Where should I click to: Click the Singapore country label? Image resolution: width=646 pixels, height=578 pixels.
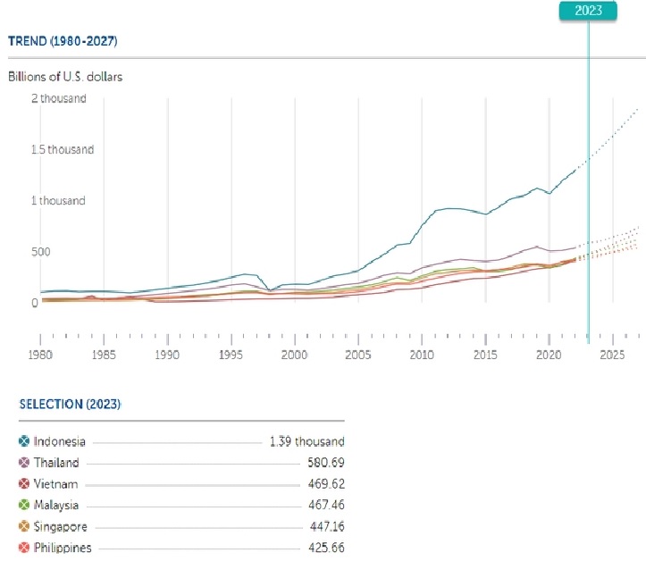60,527
